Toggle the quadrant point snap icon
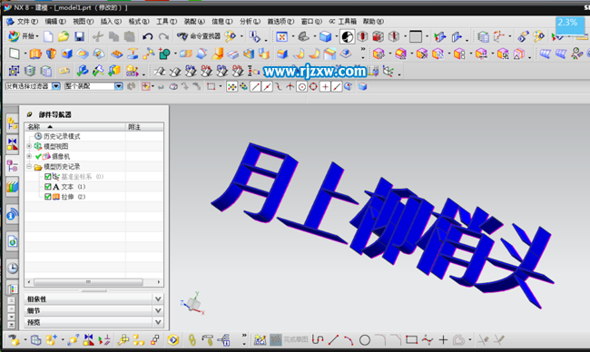The width and height of the screenshot is (590, 352). pos(313,87)
